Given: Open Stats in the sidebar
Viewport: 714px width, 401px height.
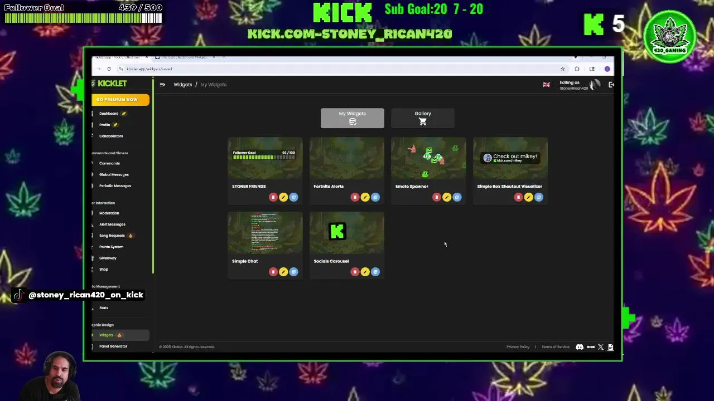Looking at the screenshot, I should tap(104, 307).
